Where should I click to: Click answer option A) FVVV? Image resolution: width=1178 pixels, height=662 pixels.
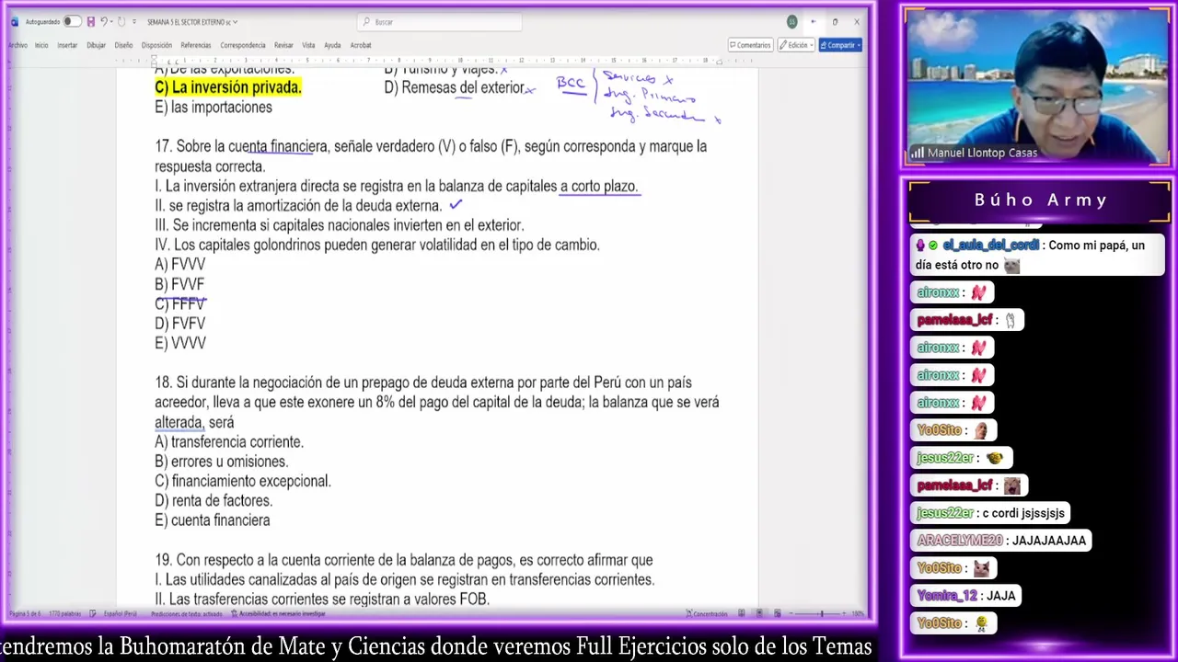[x=180, y=265]
